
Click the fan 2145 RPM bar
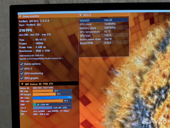(x=53, y=108)
